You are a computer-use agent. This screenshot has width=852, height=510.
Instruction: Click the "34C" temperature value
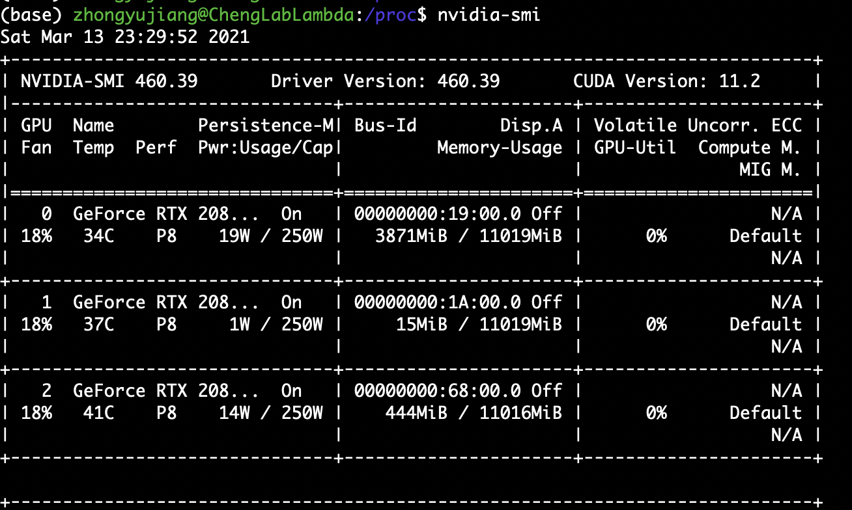coord(99,236)
